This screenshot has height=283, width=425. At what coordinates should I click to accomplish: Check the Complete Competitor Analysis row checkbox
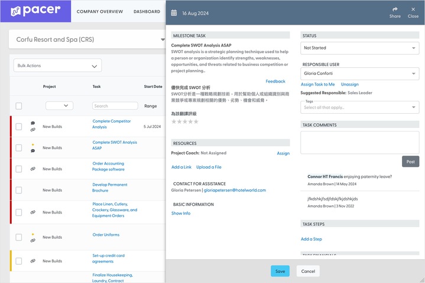point(19,127)
